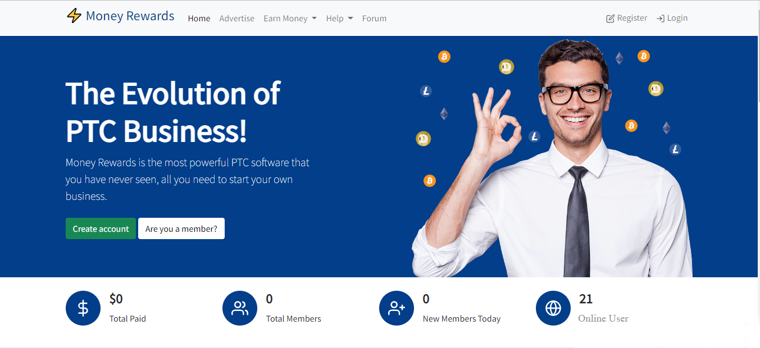Expand the Help dropdown menu
This screenshot has height=348, width=760.
[339, 19]
